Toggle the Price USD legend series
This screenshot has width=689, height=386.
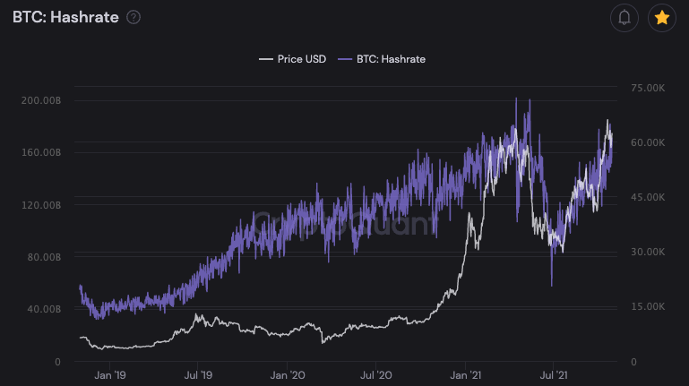click(293, 59)
